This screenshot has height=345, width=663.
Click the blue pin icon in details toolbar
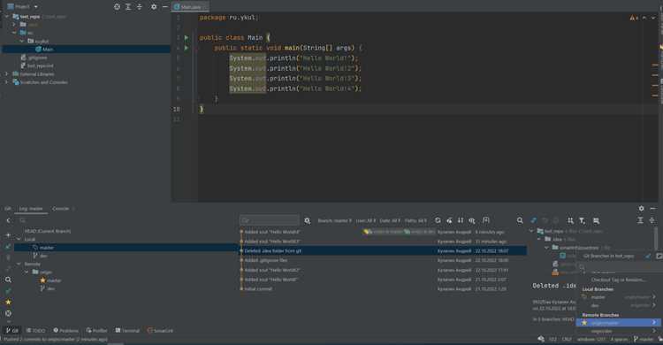534,220
